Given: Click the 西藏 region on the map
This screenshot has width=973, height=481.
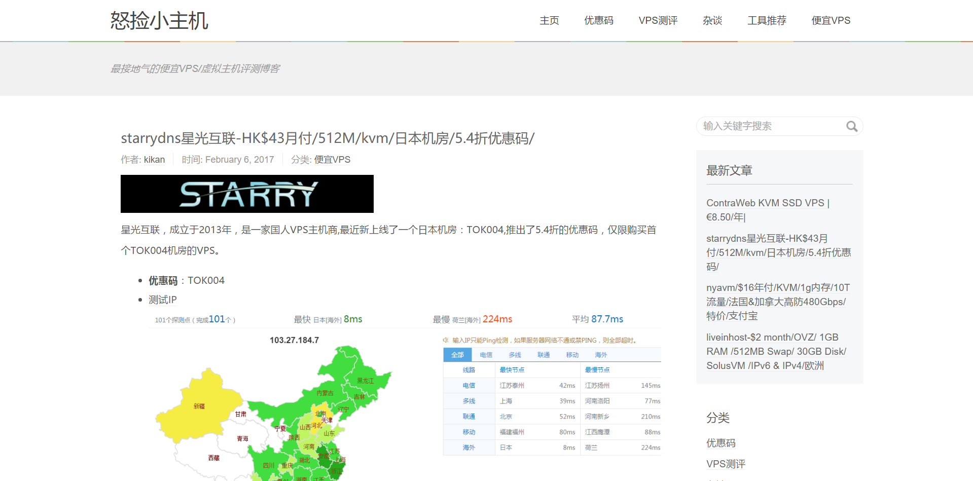Looking at the screenshot, I should (x=214, y=458).
